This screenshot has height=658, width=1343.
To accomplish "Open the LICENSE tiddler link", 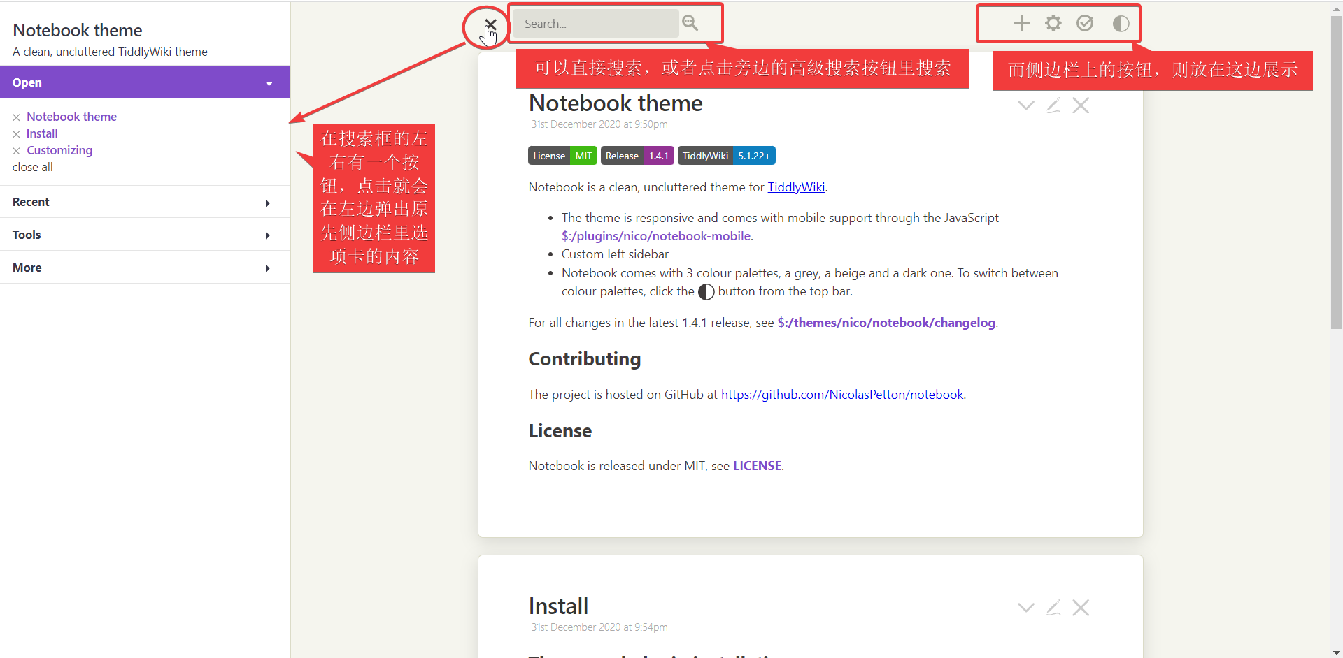I will pyautogui.click(x=757, y=466).
